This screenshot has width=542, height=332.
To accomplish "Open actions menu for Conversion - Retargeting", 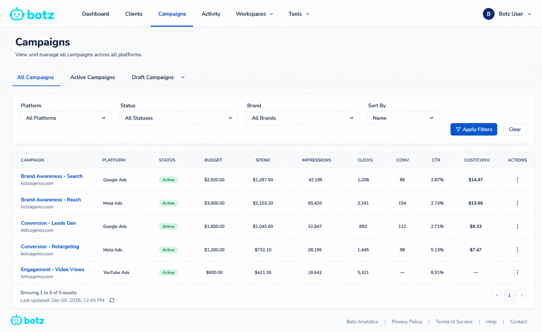I will coord(517,250).
